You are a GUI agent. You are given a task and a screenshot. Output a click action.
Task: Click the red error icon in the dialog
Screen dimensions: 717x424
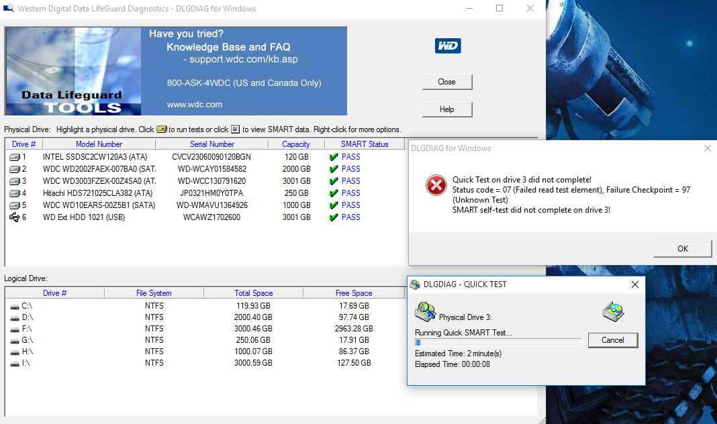click(436, 186)
